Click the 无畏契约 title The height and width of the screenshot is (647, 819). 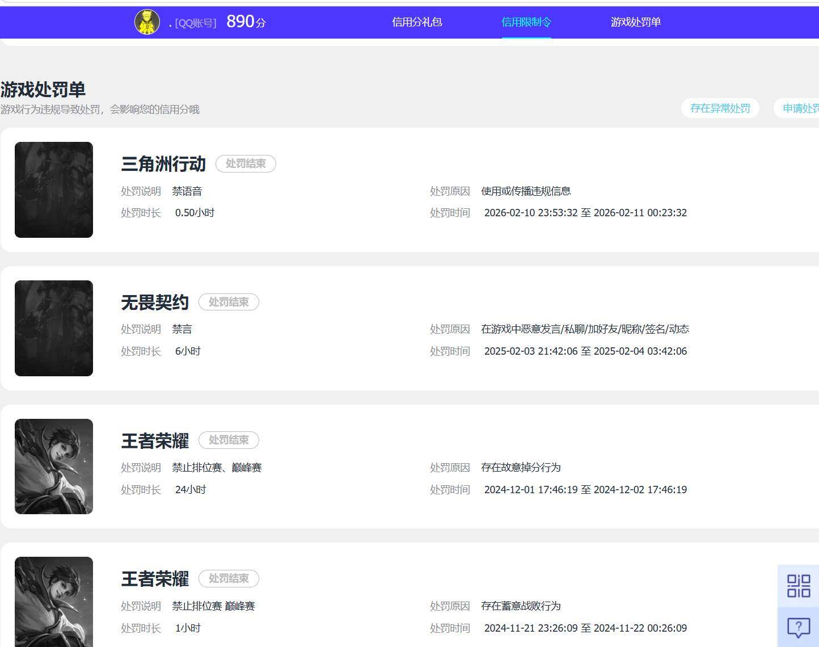pyautogui.click(x=155, y=303)
